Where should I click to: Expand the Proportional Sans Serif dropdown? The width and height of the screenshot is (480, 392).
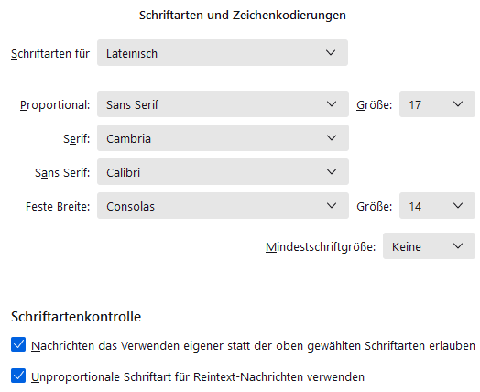223,104
